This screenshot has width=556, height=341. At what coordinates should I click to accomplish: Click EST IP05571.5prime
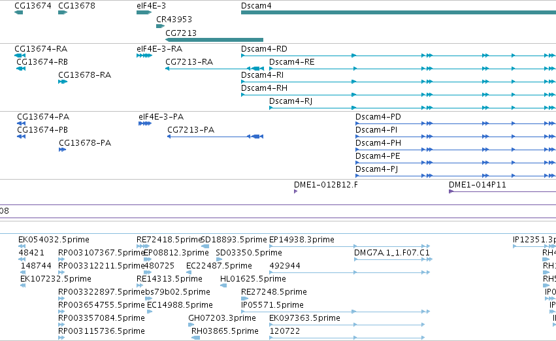(x=272, y=305)
